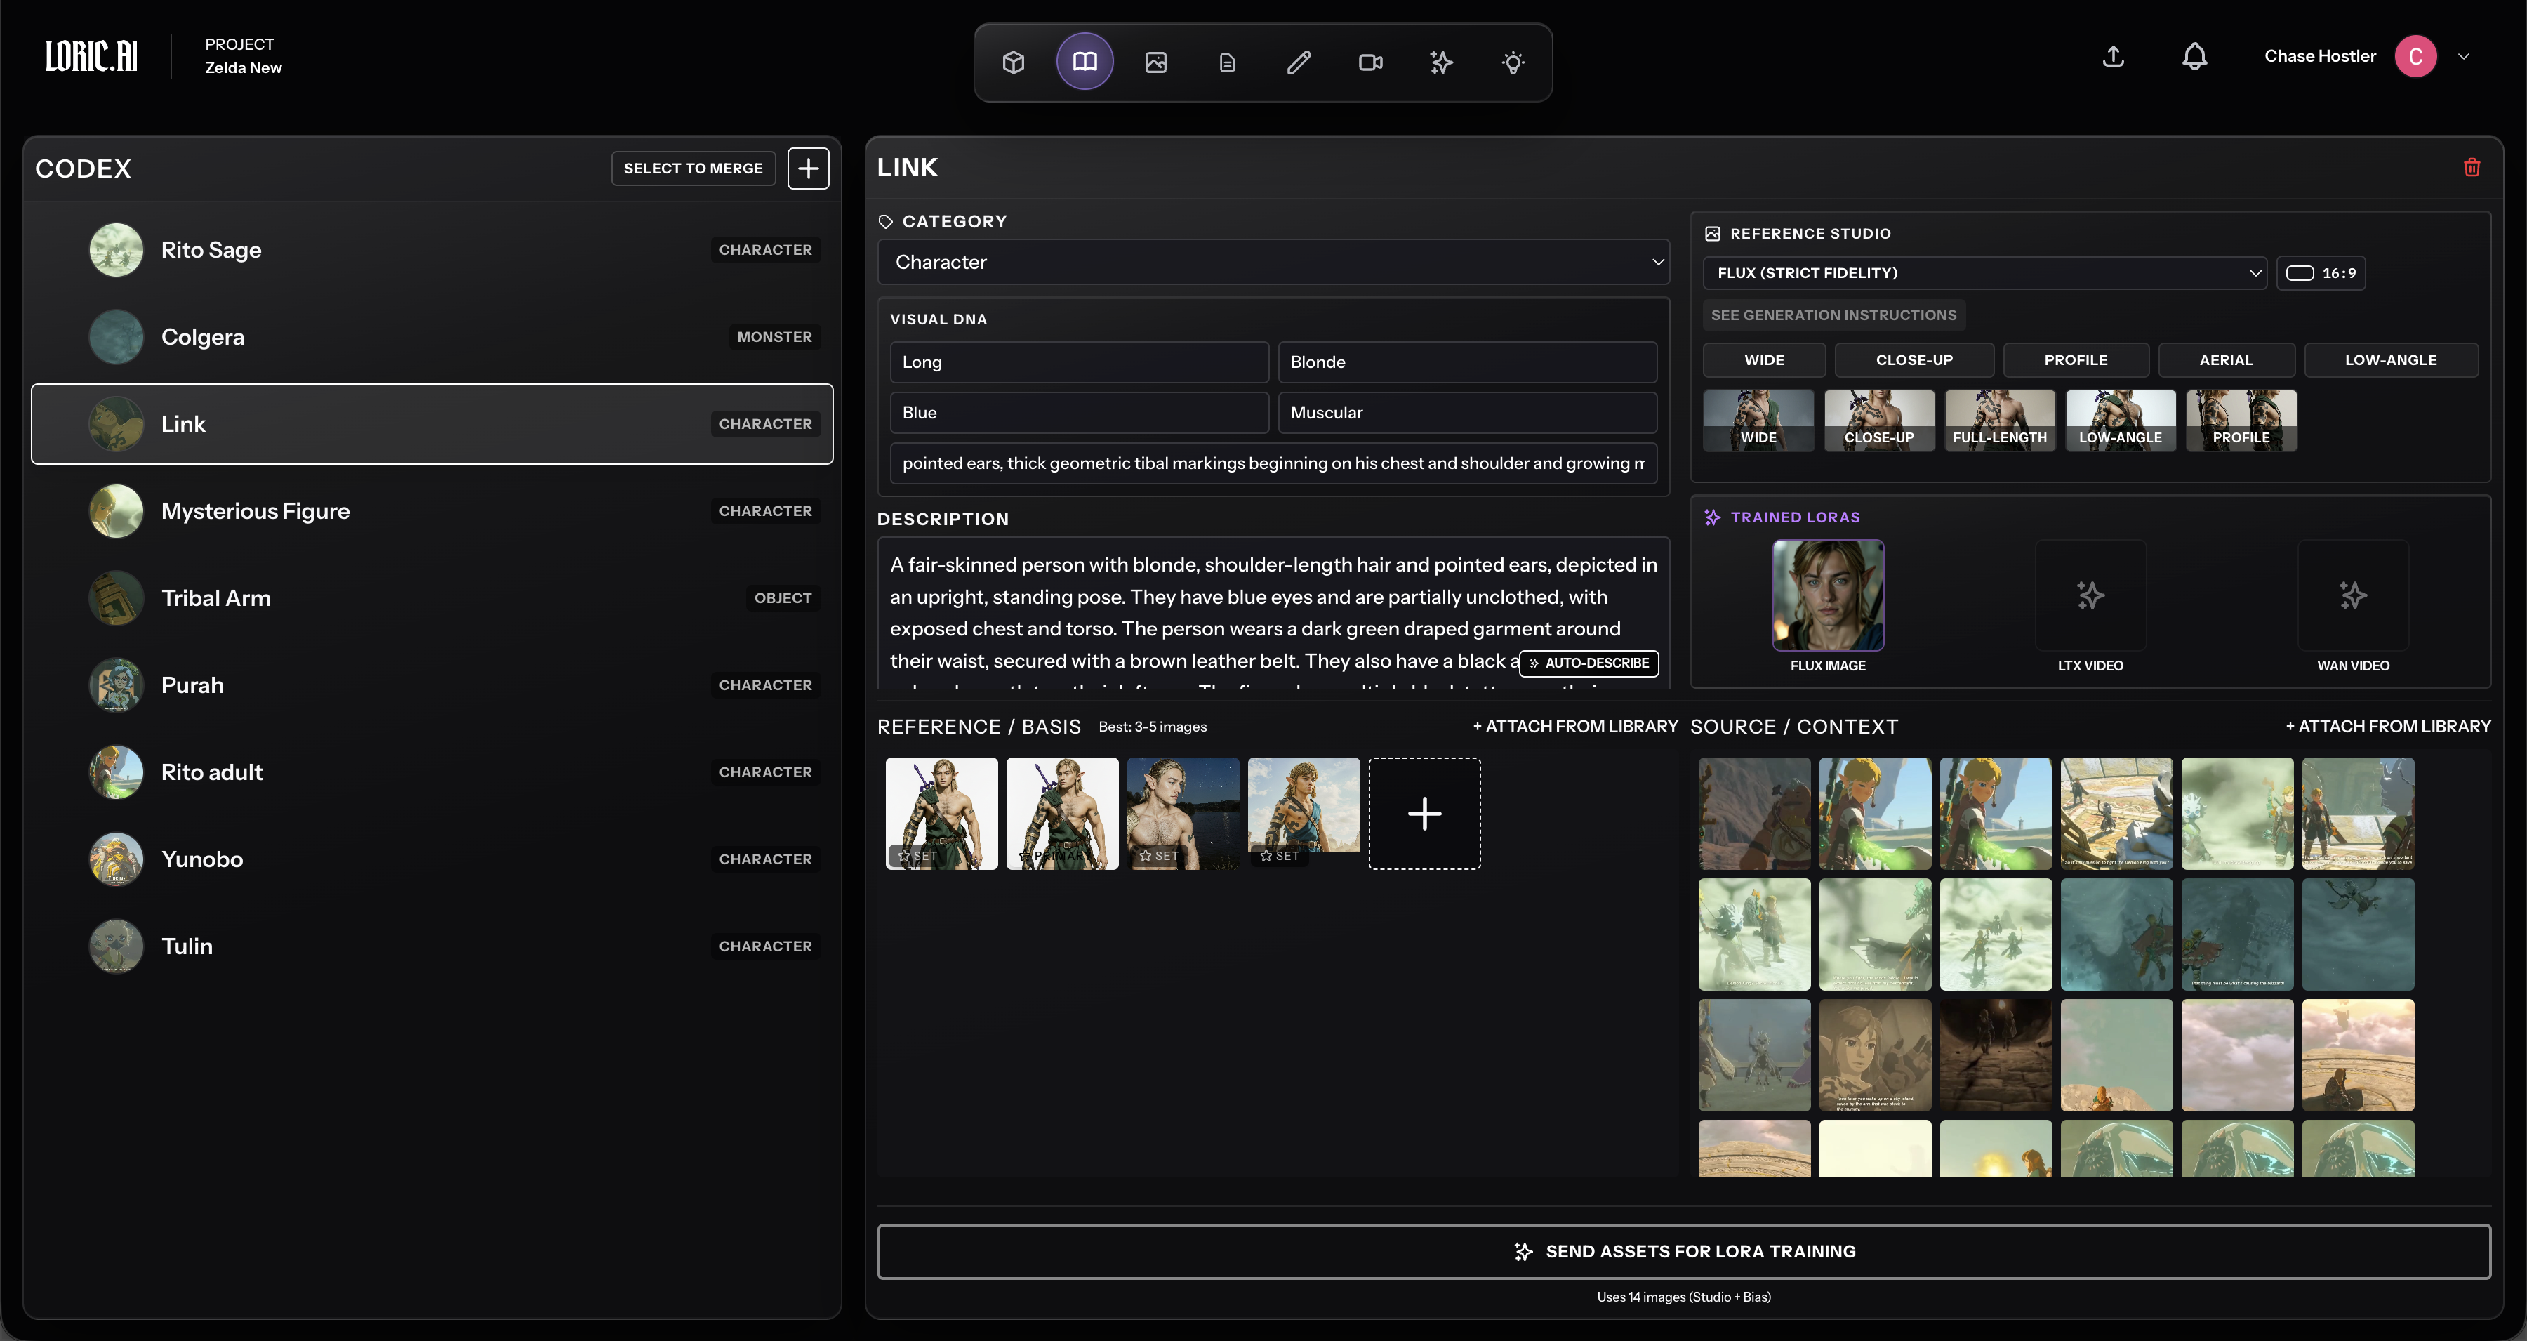This screenshot has height=1341, width=2527.
Task: Edit the pointed ears distinguishing features field
Action: (x=1273, y=463)
